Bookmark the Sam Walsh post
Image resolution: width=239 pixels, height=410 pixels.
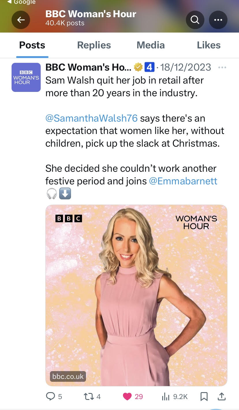(204, 396)
